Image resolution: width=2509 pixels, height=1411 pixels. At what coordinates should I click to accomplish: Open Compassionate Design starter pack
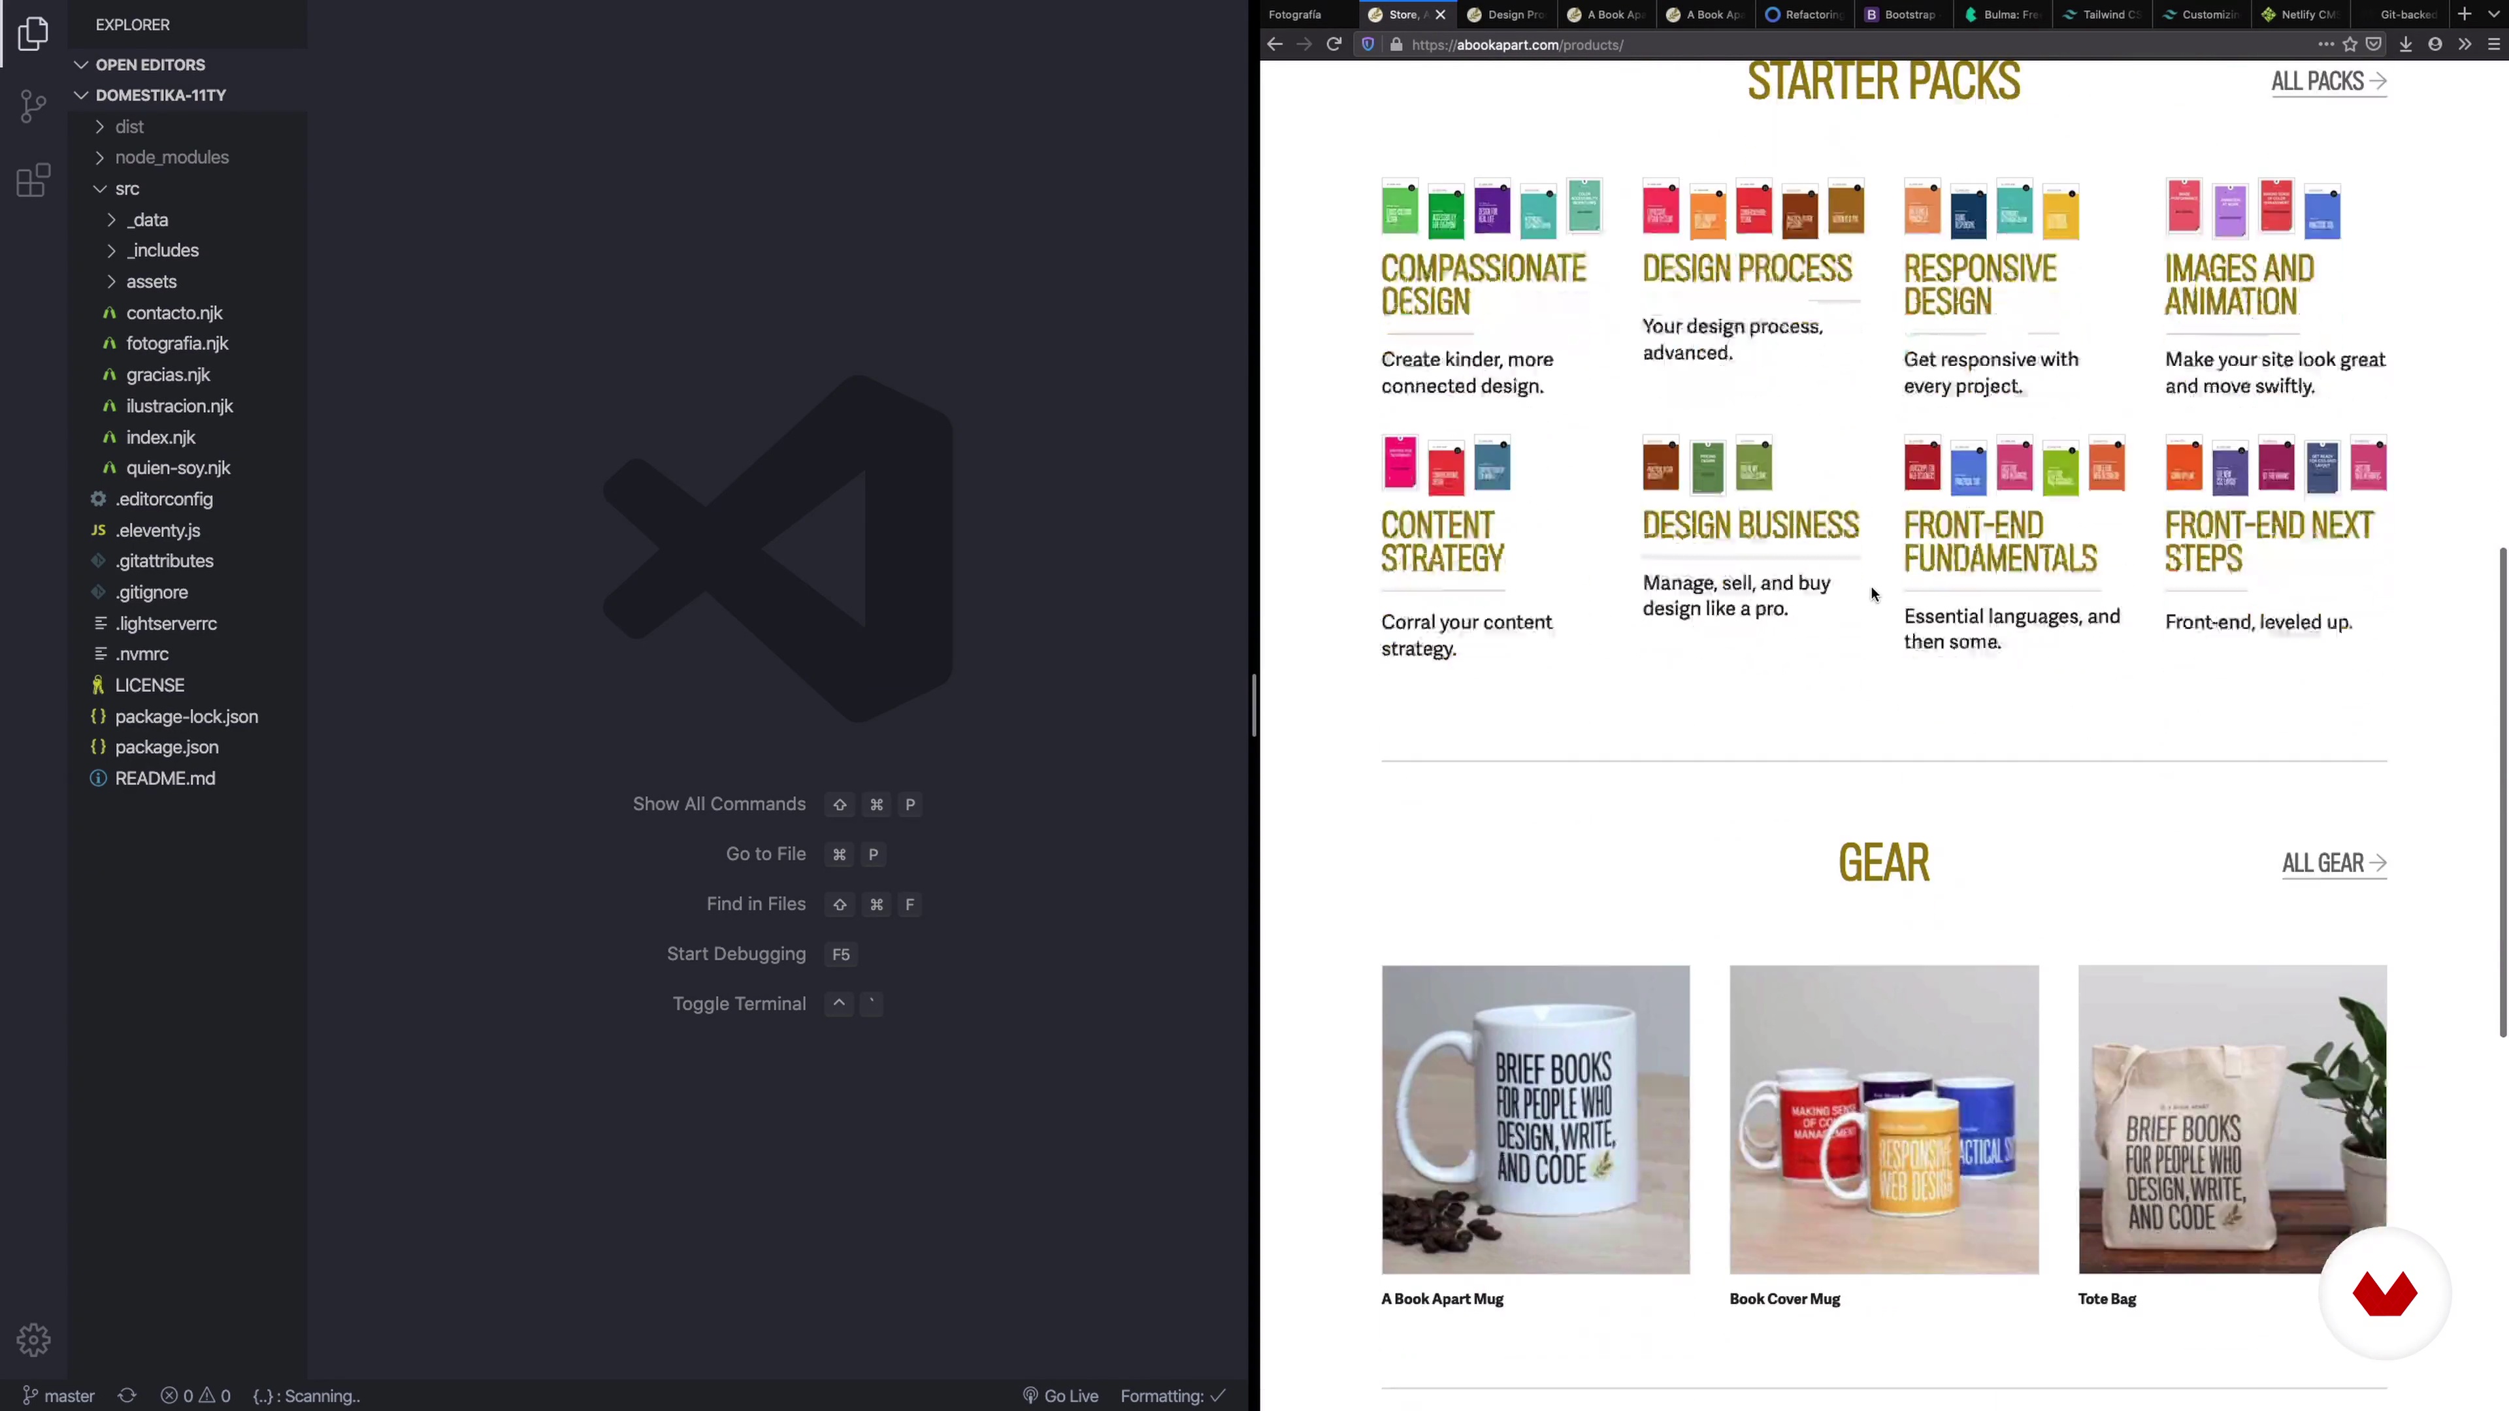click(x=1483, y=284)
